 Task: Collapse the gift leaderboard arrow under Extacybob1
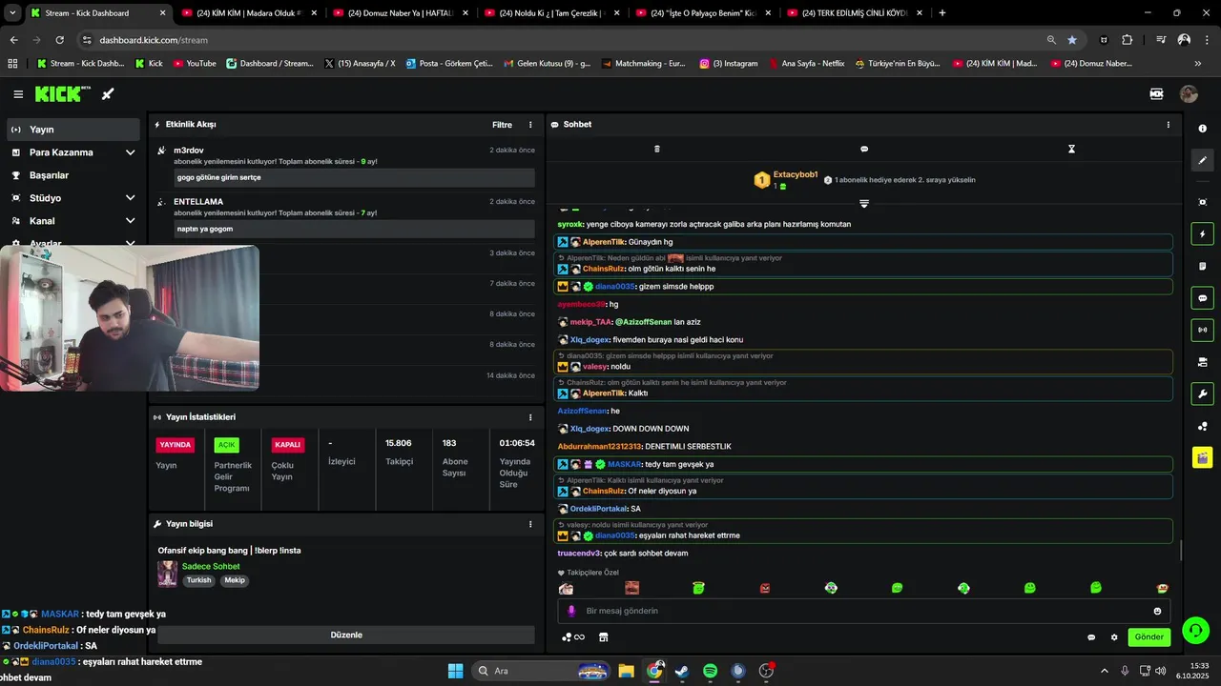864,203
